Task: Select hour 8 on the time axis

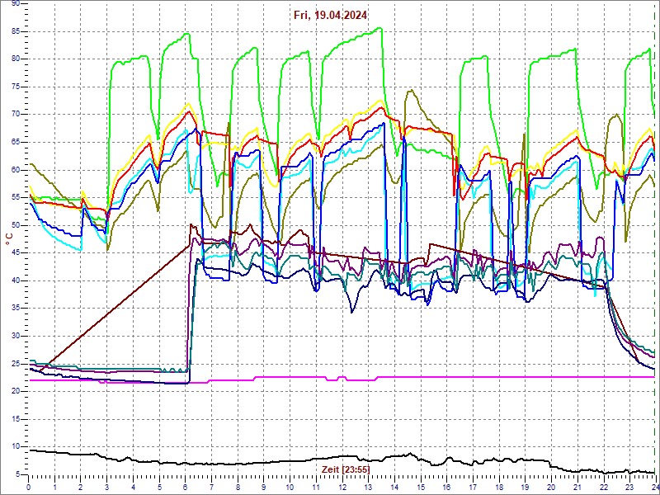Action: point(238,486)
